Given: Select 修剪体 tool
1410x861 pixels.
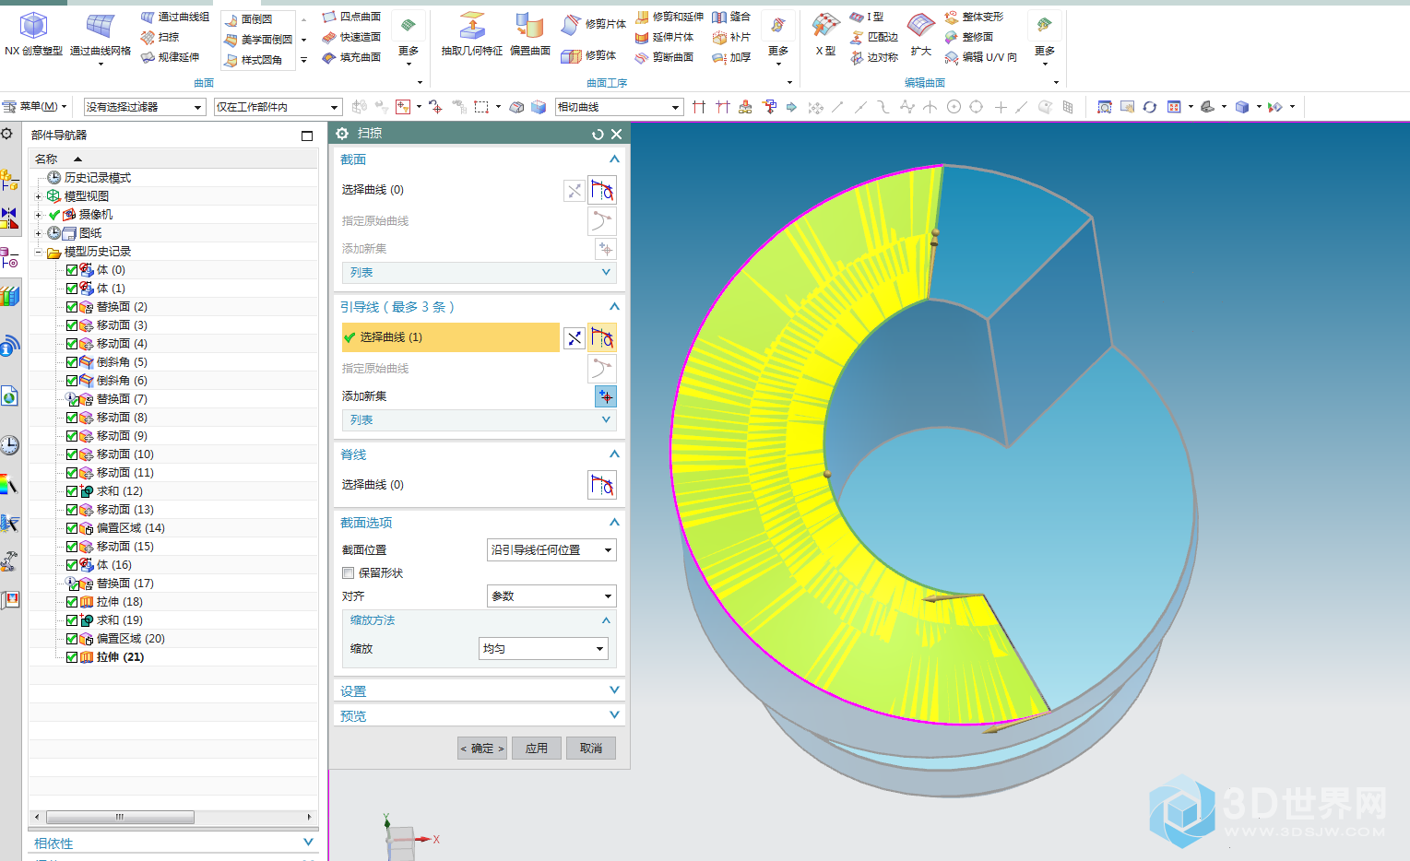Looking at the screenshot, I should coord(589,55).
